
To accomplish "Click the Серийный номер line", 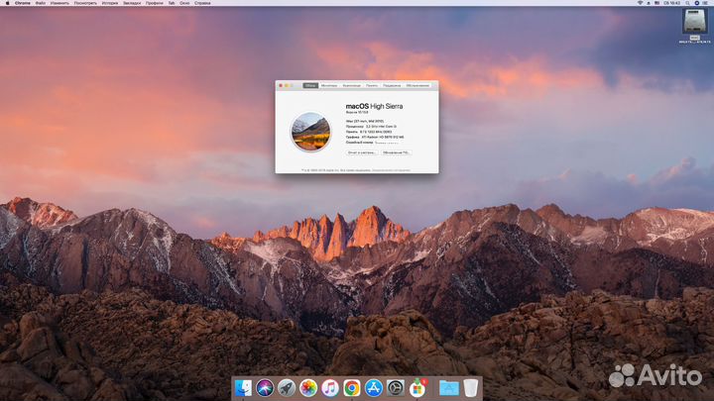I will coord(372,143).
